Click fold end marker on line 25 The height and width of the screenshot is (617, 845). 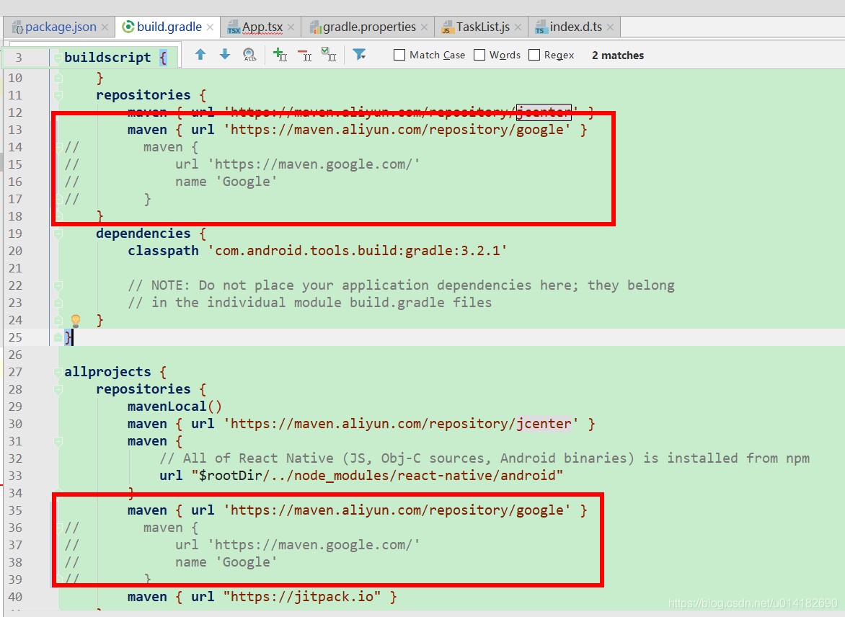click(x=58, y=338)
